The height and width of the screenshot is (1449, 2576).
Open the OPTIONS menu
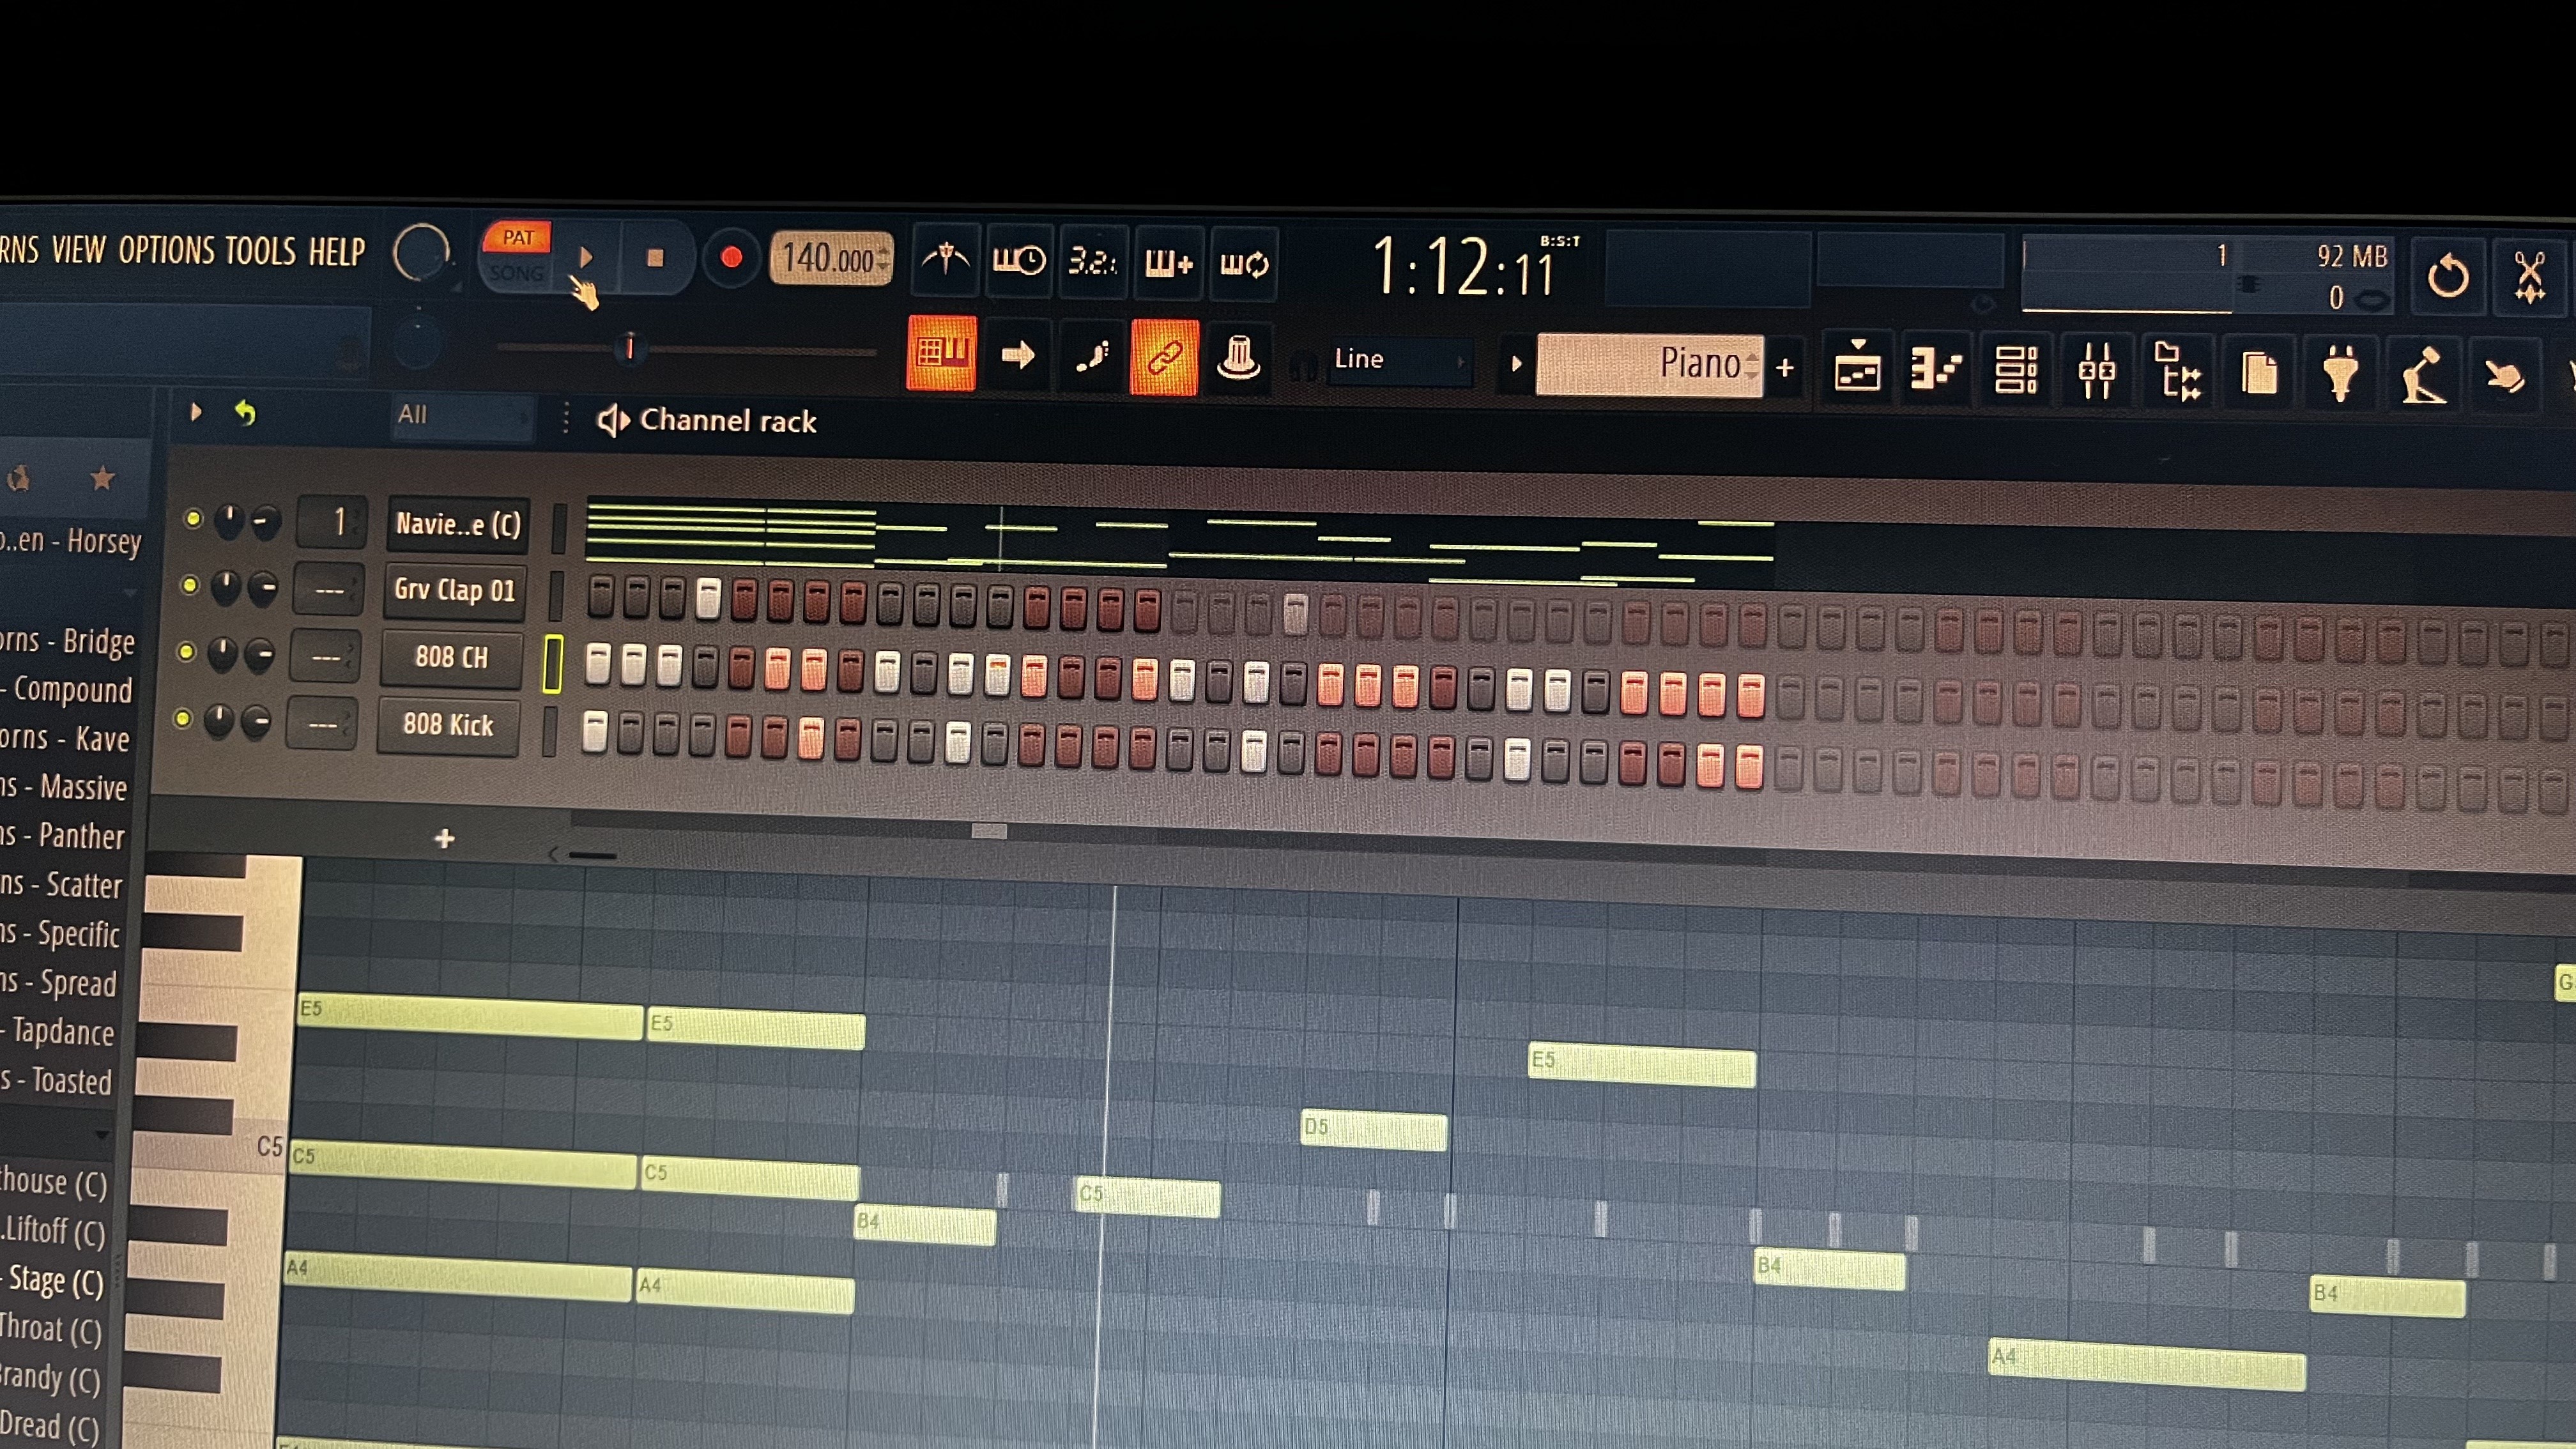click(166, 250)
